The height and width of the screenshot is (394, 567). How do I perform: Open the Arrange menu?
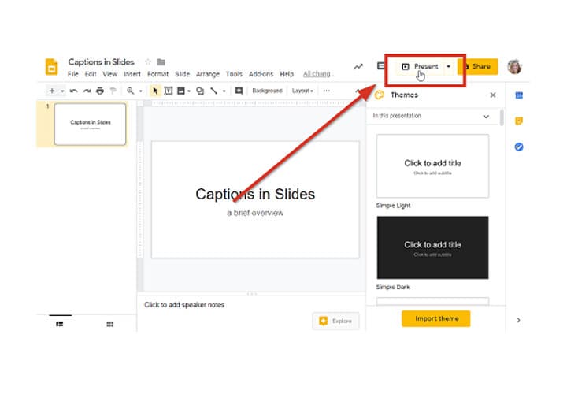click(x=208, y=74)
